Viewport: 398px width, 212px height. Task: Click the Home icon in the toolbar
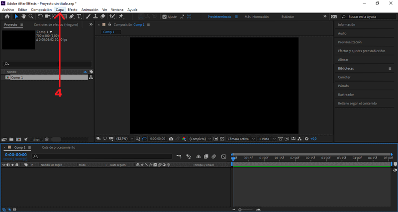[x=7, y=16]
